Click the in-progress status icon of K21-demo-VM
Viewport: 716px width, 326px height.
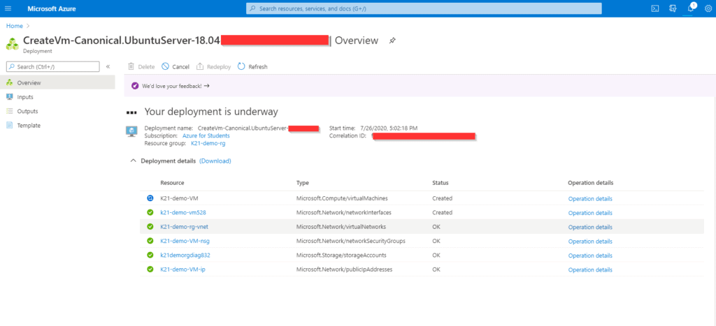point(150,198)
